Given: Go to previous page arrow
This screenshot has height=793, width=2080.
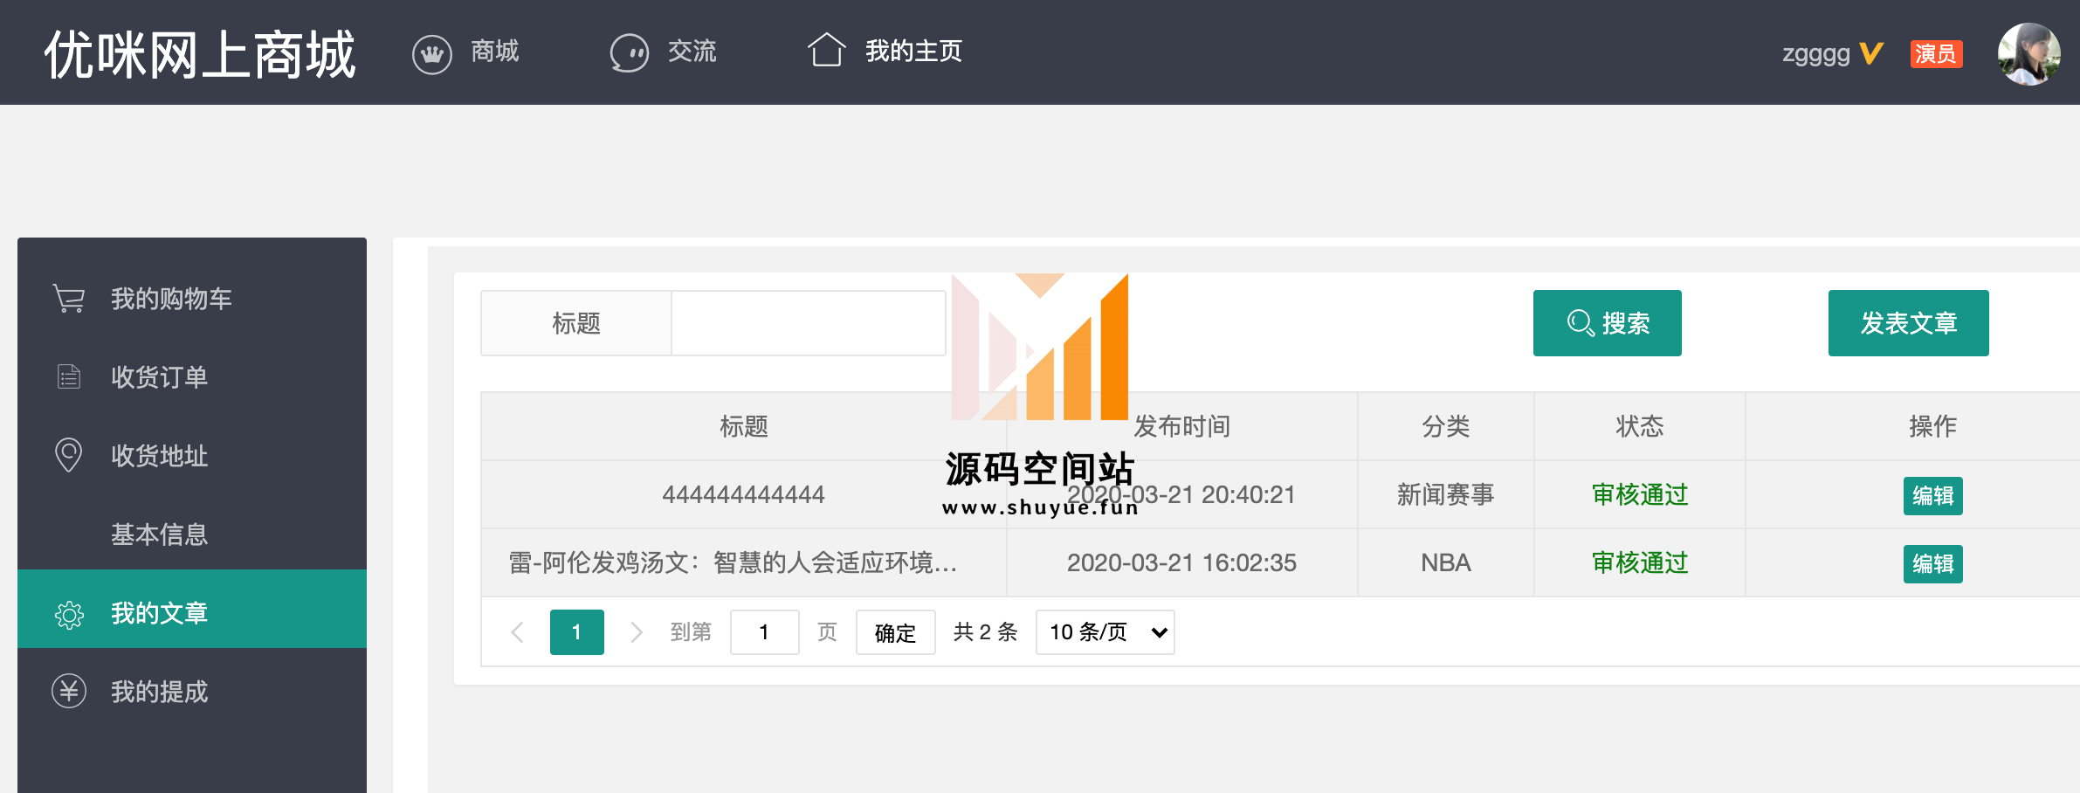Looking at the screenshot, I should 517,632.
